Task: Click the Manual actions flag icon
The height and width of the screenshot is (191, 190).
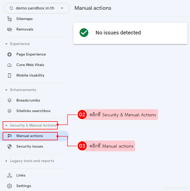Action: (9, 136)
